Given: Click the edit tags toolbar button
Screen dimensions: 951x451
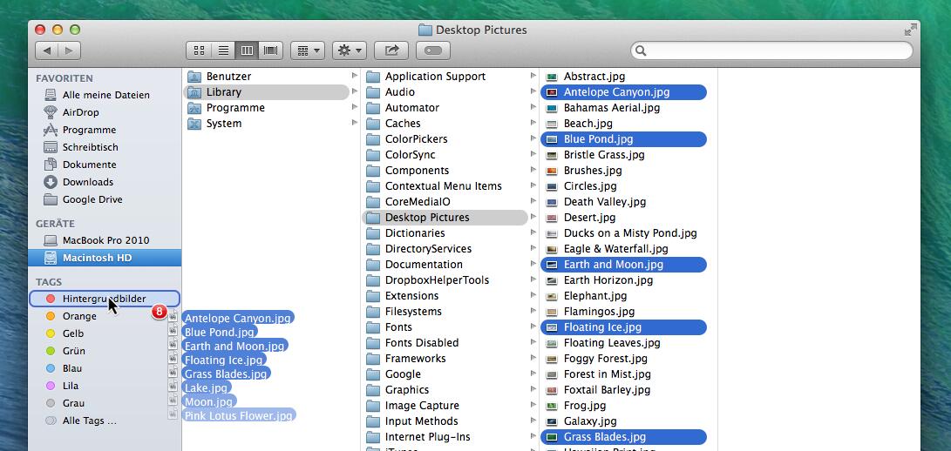Looking at the screenshot, I should click(x=433, y=50).
